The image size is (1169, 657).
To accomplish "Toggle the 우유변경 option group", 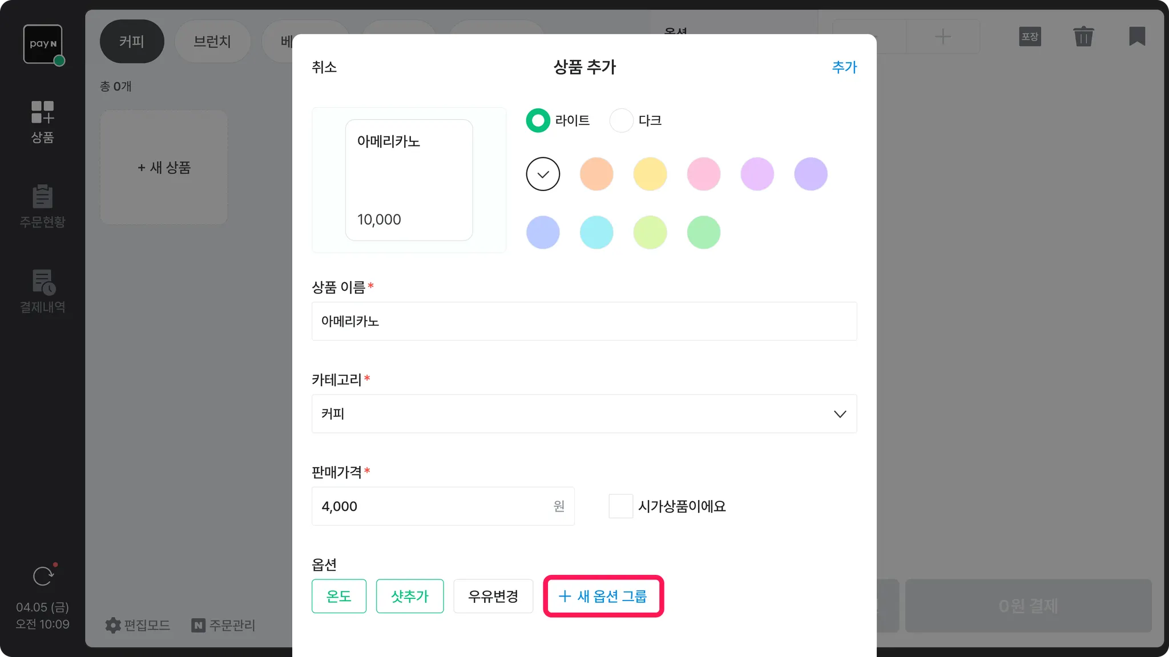I will (493, 597).
